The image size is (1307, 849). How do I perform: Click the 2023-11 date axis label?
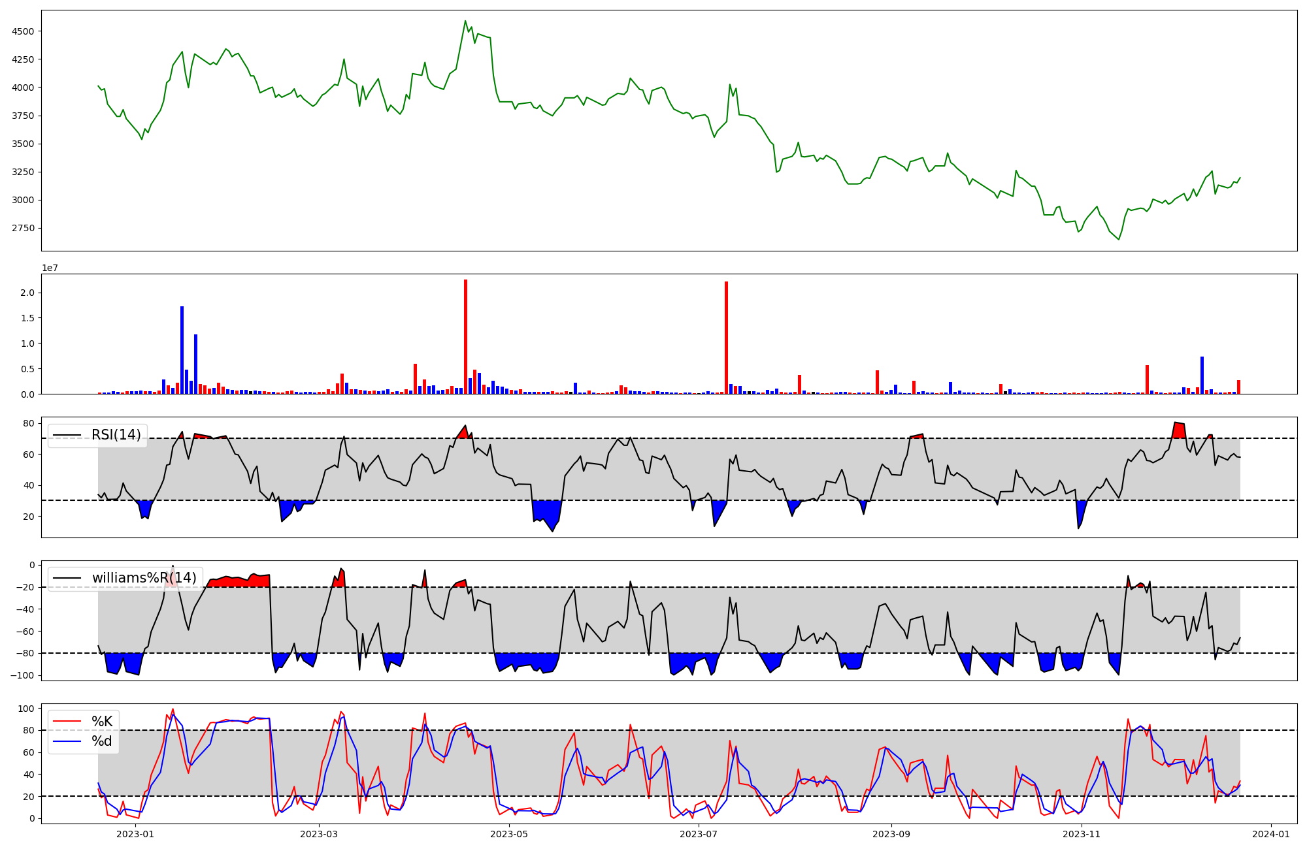(1082, 834)
